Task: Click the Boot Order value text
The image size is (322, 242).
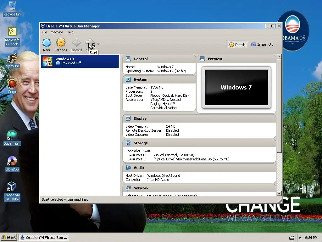Action: [x=170, y=96]
